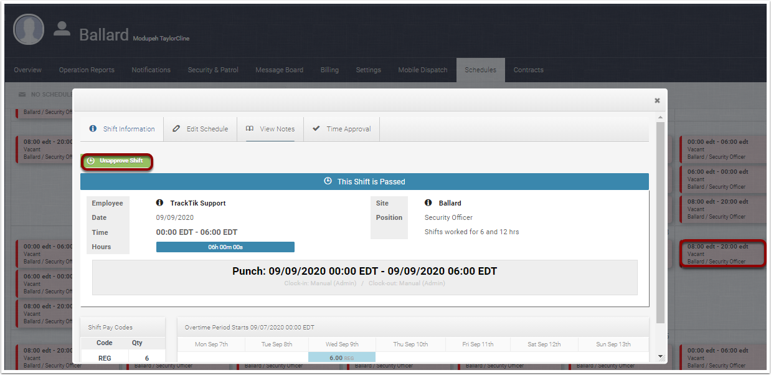Click the profile avatar picture
Screen dimensions: 771x375
[x=29, y=29]
